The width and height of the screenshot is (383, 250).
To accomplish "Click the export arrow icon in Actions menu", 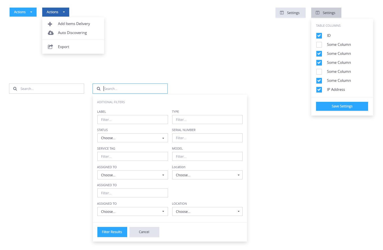I will pos(50,47).
